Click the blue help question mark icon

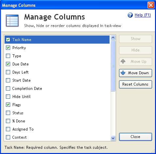tap(130, 15)
